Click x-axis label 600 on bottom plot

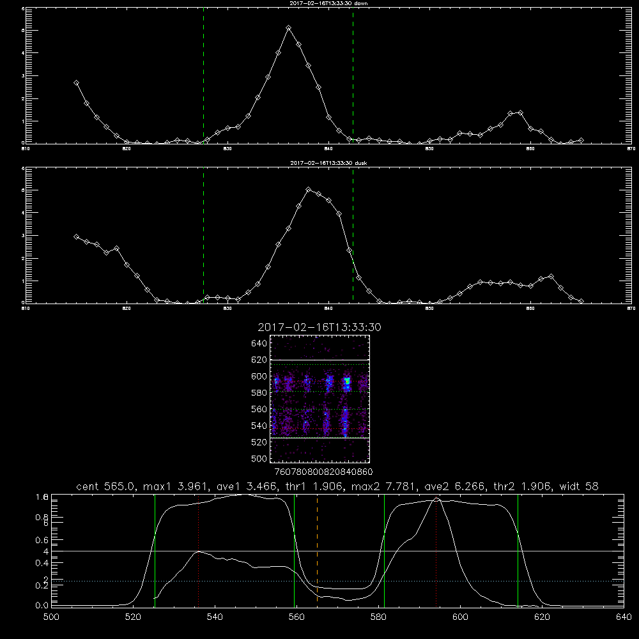[x=461, y=617]
